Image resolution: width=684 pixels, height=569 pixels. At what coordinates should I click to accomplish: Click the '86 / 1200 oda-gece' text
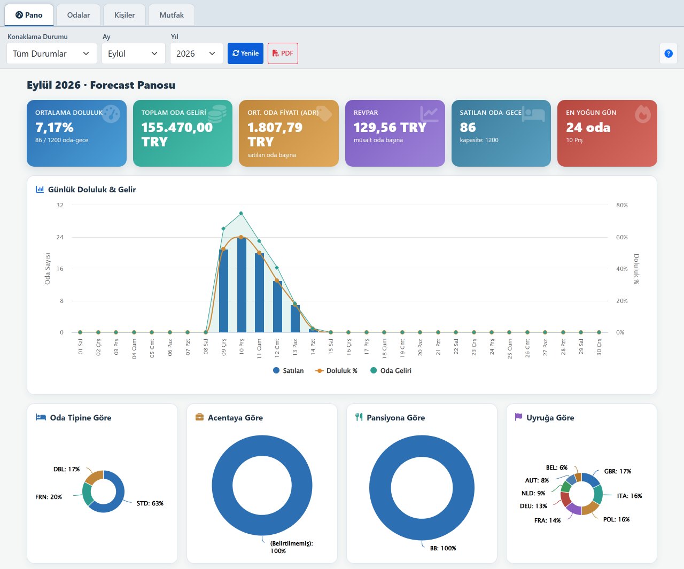pos(62,140)
